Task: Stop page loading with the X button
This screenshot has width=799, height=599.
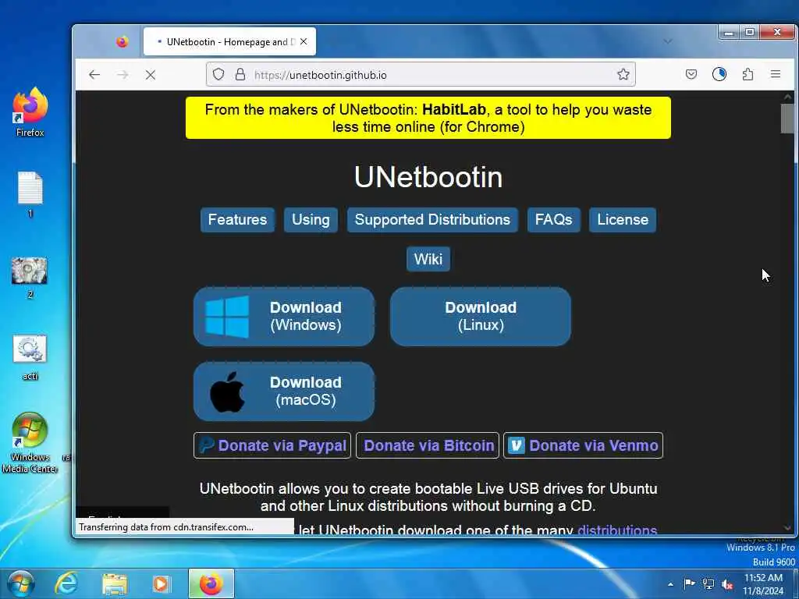Action: (x=151, y=75)
